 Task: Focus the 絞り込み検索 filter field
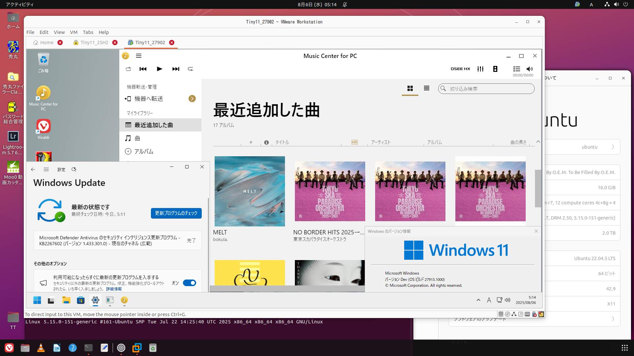pyautogui.click(x=486, y=89)
